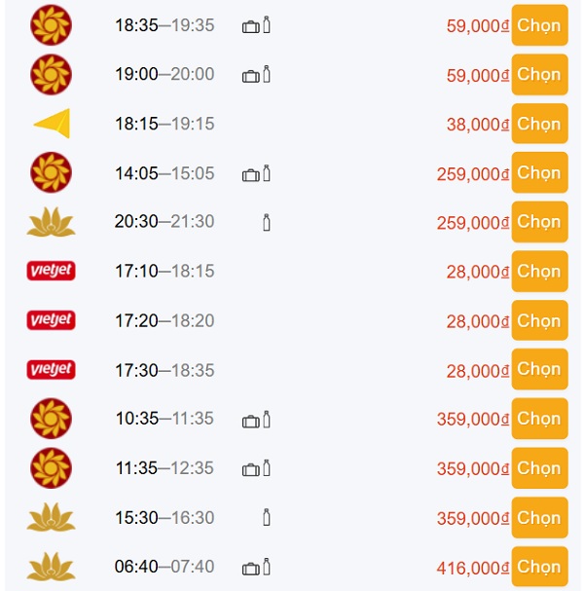Click the 259,000đ price of 14:05 flight

tap(473, 174)
